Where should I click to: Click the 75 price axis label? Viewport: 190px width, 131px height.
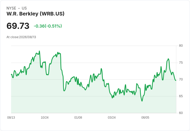click(181, 63)
